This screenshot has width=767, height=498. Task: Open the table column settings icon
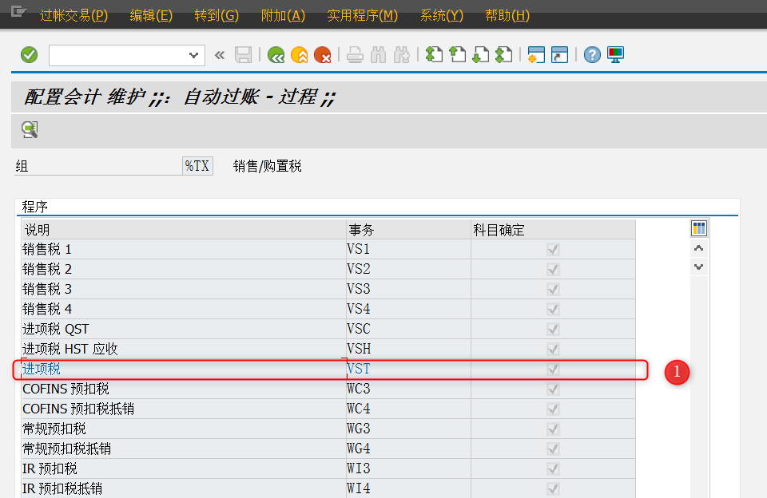[699, 227]
